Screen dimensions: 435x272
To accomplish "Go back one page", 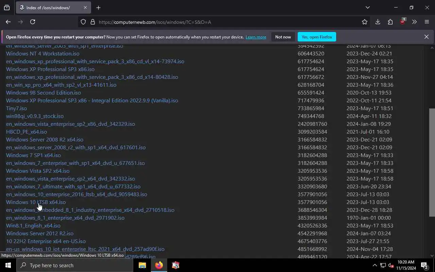I will coord(8,22).
